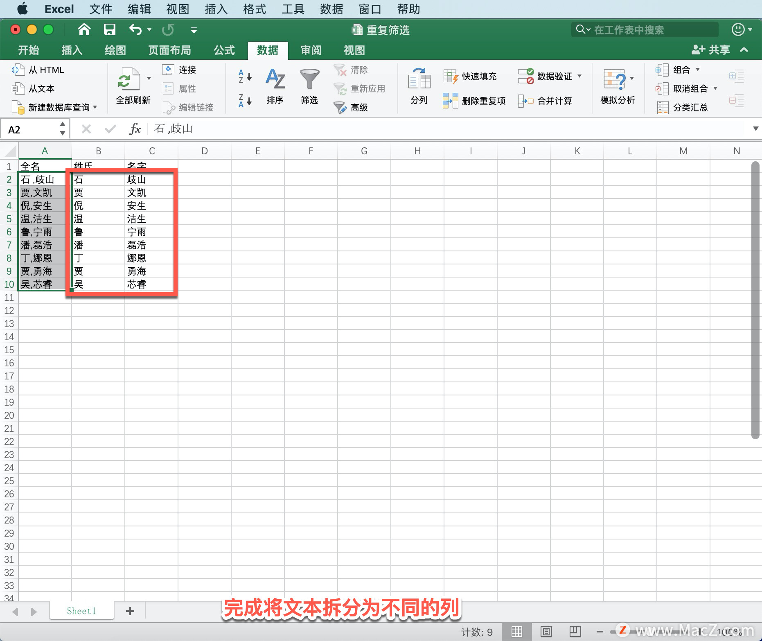Toggle the 筛选 filter funnel
The image size is (762, 641).
309,86
